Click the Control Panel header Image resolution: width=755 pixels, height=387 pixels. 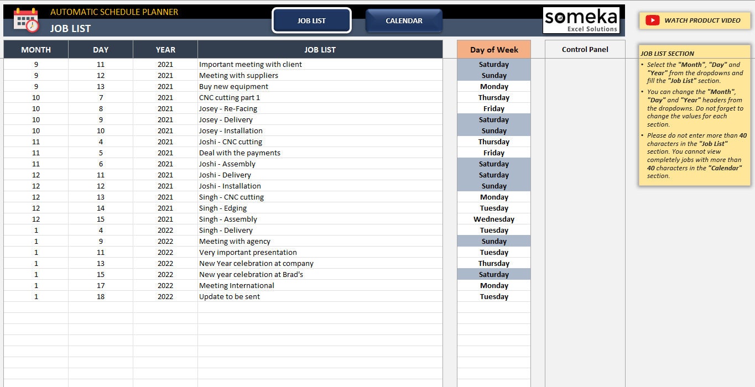point(585,49)
